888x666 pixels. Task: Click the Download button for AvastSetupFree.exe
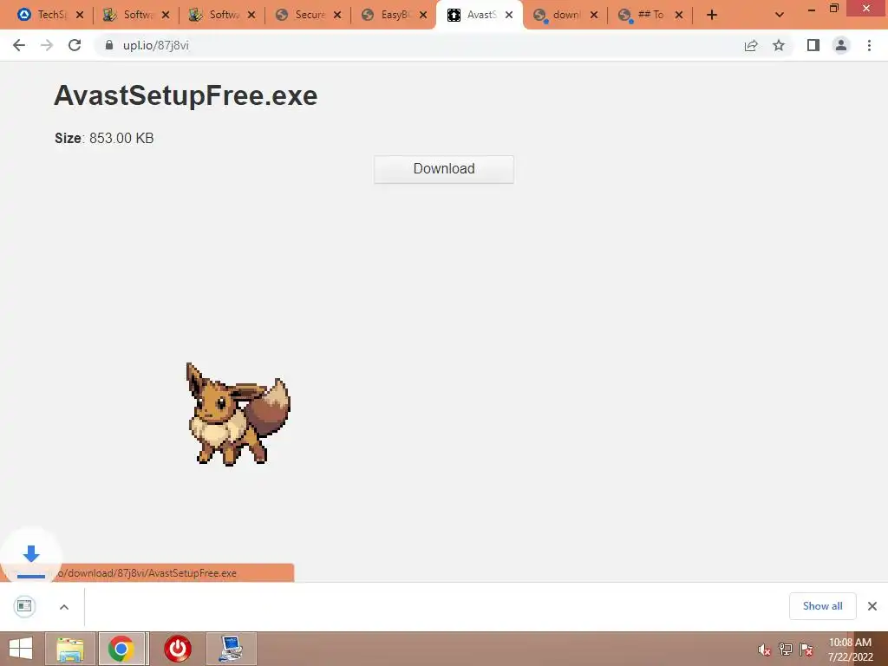coord(443,169)
